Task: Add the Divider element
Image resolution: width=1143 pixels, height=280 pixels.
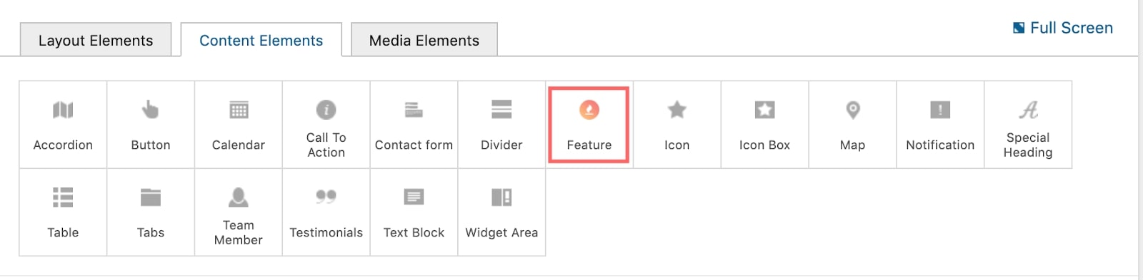Action: pos(501,125)
